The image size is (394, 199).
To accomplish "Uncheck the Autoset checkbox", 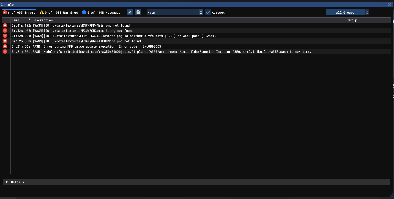I will 208,12.
